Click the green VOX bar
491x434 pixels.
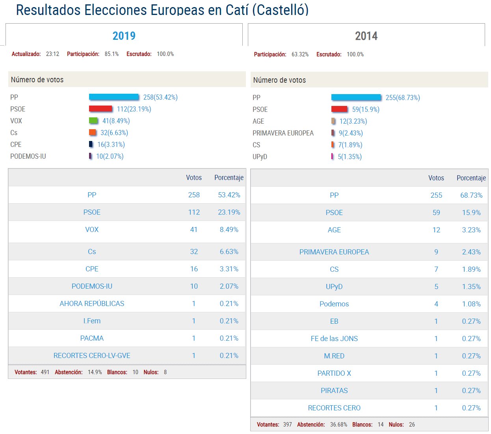click(93, 121)
